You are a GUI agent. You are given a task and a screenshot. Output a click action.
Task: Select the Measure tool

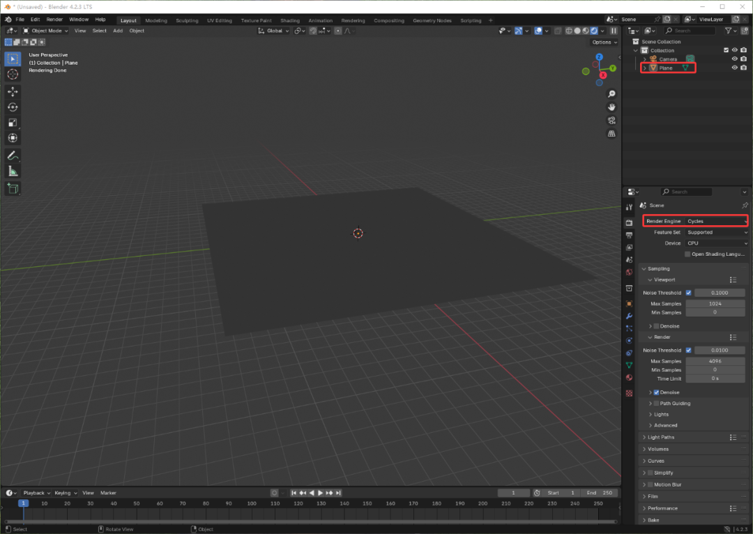[x=13, y=171]
